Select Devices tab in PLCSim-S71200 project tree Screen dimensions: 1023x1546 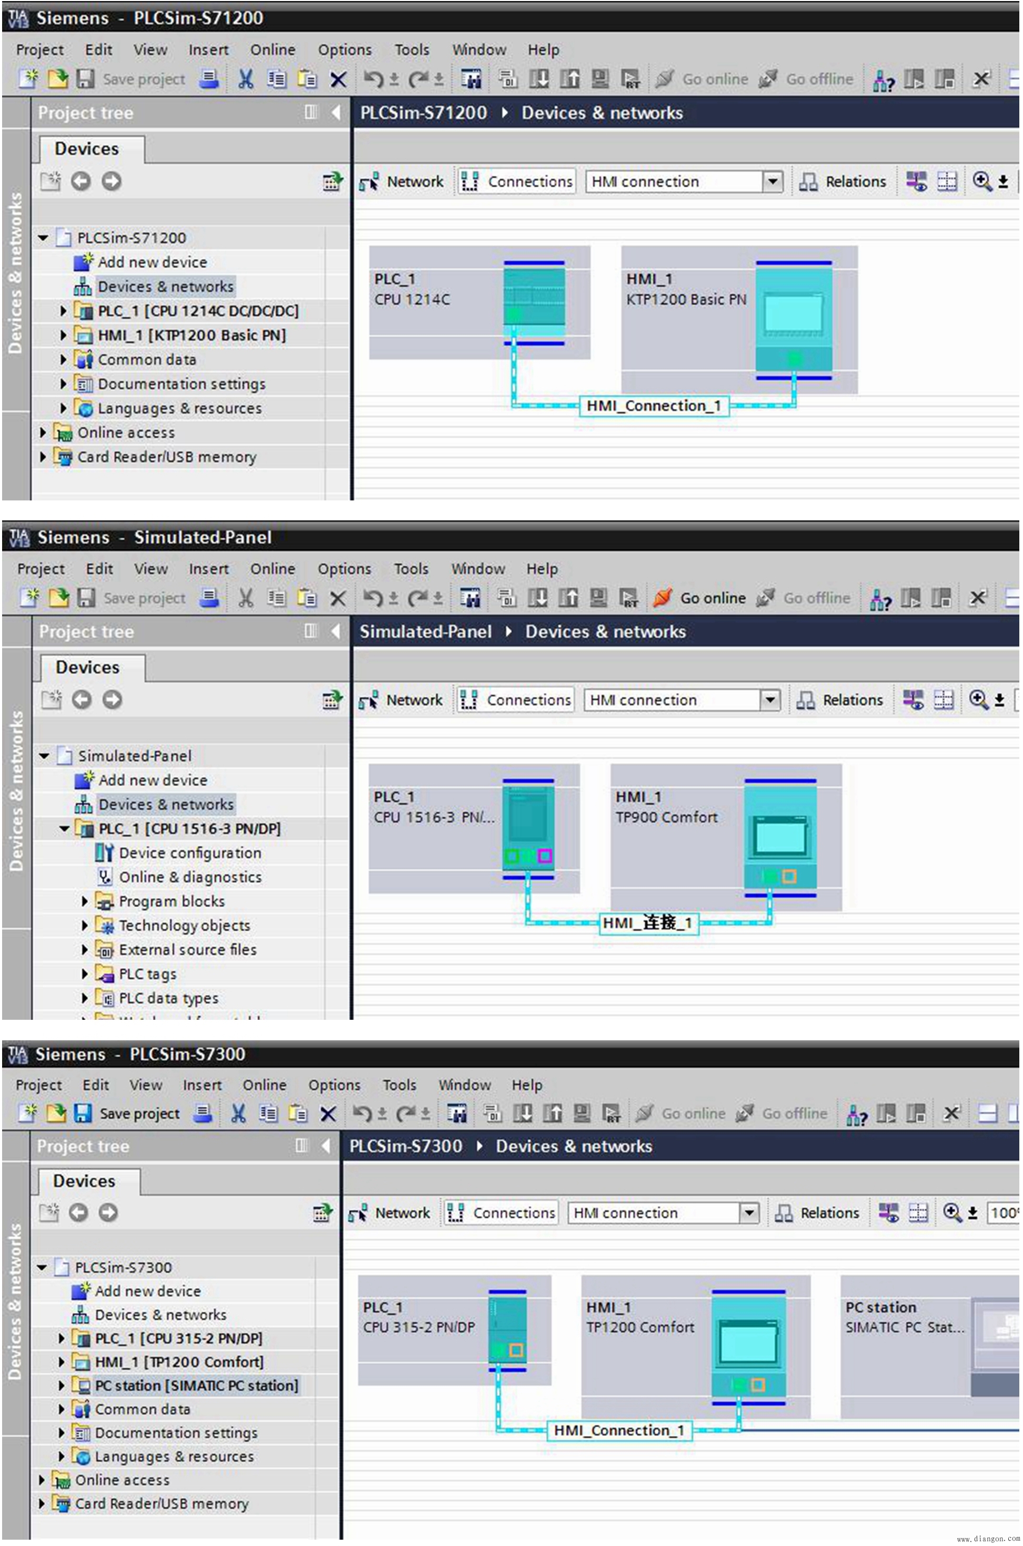coord(87,149)
